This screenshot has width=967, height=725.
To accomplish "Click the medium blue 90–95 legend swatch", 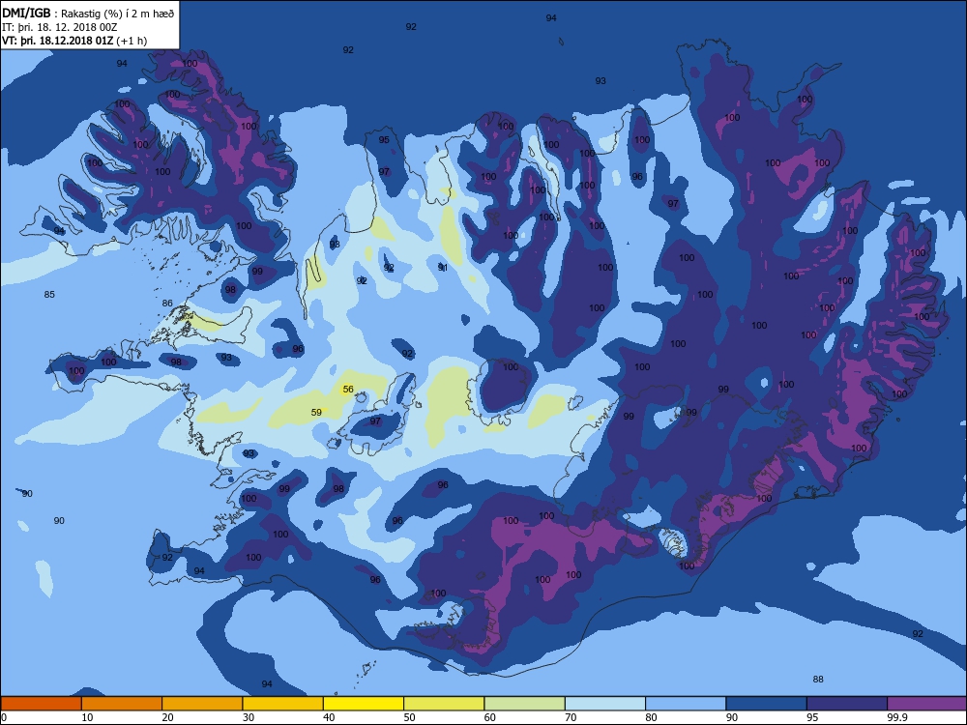I will pos(767,704).
